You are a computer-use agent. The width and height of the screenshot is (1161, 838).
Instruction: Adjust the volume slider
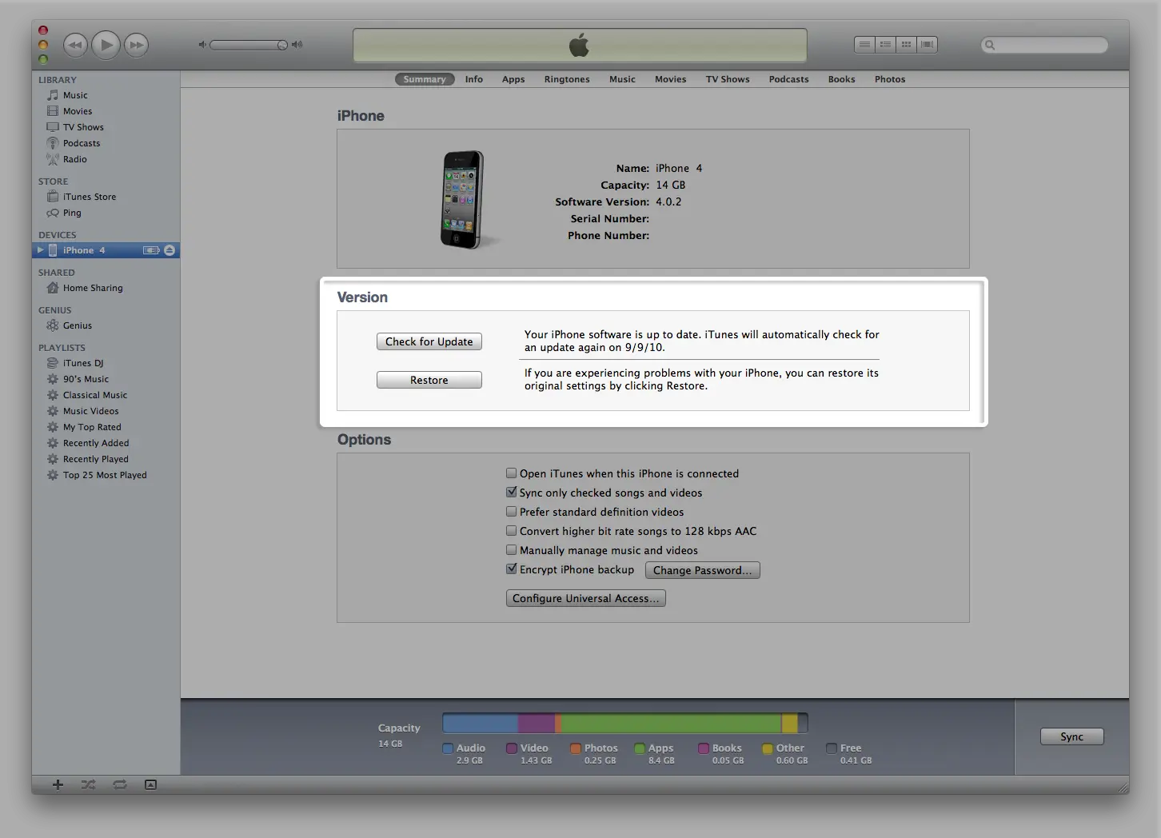tap(248, 45)
